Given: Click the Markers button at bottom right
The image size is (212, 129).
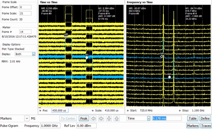Looking at the screenshot, I should [x=193, y=126].
